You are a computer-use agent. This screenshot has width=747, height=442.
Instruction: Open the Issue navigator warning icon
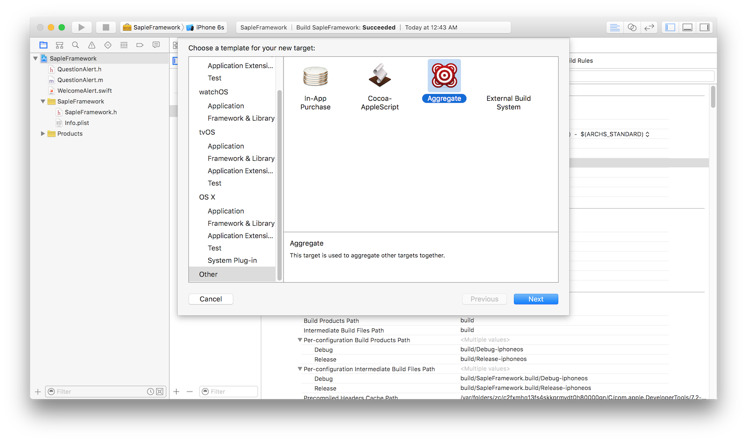pos(92,45)
